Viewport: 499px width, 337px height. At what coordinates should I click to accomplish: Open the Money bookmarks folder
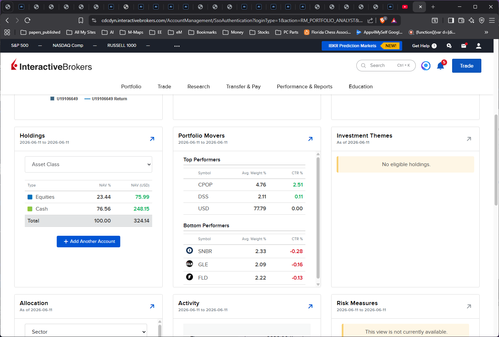(x=233, y=32)
